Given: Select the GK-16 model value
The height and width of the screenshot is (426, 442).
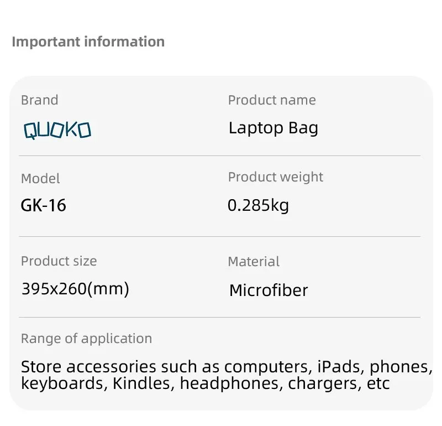Looking at the screenshot, I should pyautogui.click(x=43, y=206).
